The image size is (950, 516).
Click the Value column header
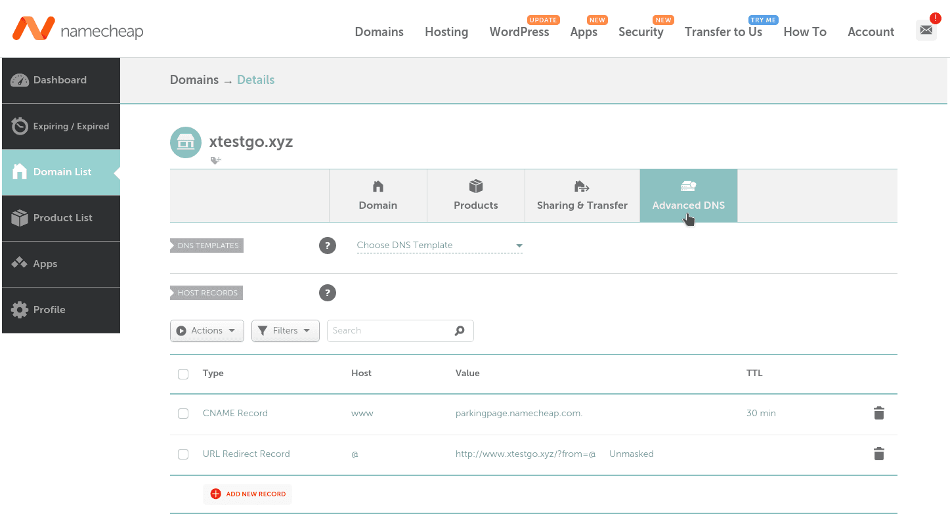pyautogui.click(x=467, y=374)
